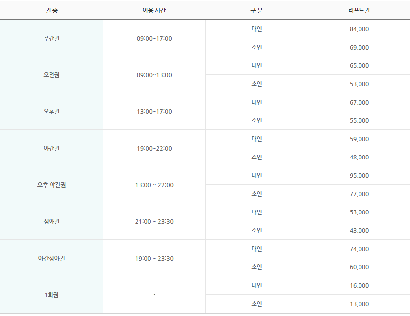Click the 95,000 price cell
The height and width of the screenshot is (316, 410).
point(359,175)
